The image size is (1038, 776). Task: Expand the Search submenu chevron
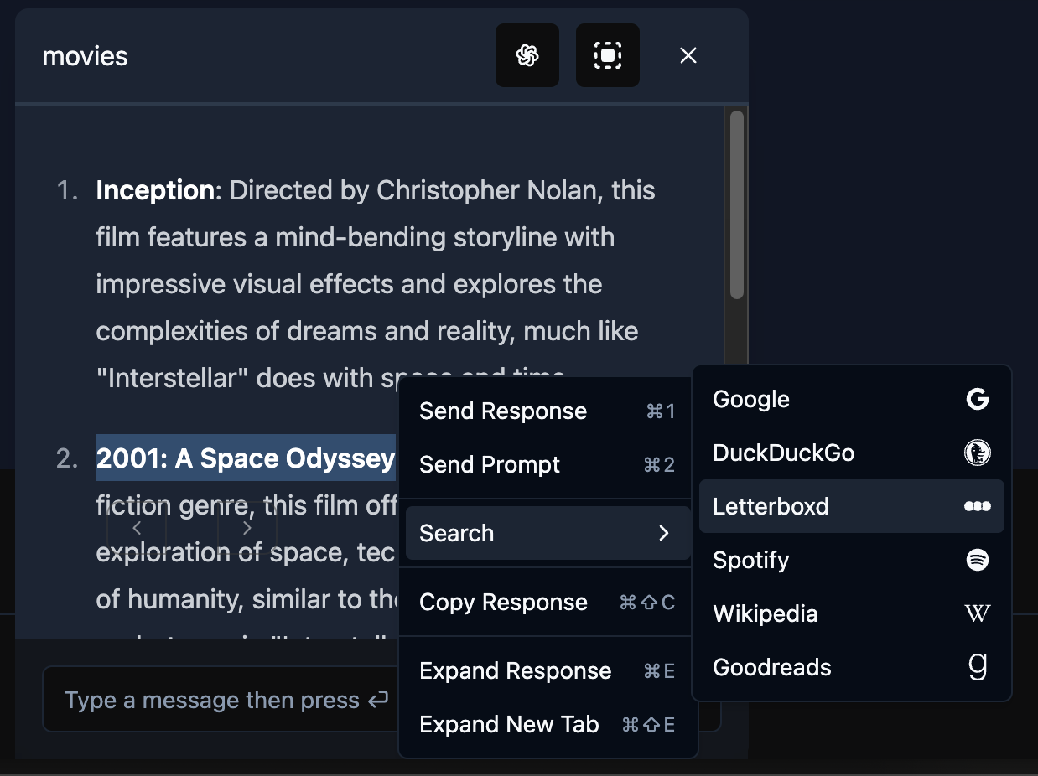[x=664, y=533]
